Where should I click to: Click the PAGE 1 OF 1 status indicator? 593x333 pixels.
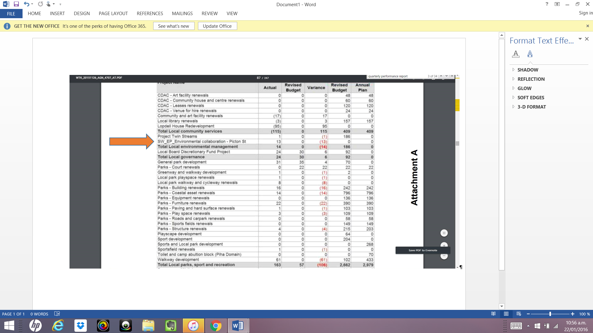13,314
